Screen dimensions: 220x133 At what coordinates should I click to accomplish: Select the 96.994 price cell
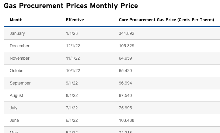pos(125,83)
